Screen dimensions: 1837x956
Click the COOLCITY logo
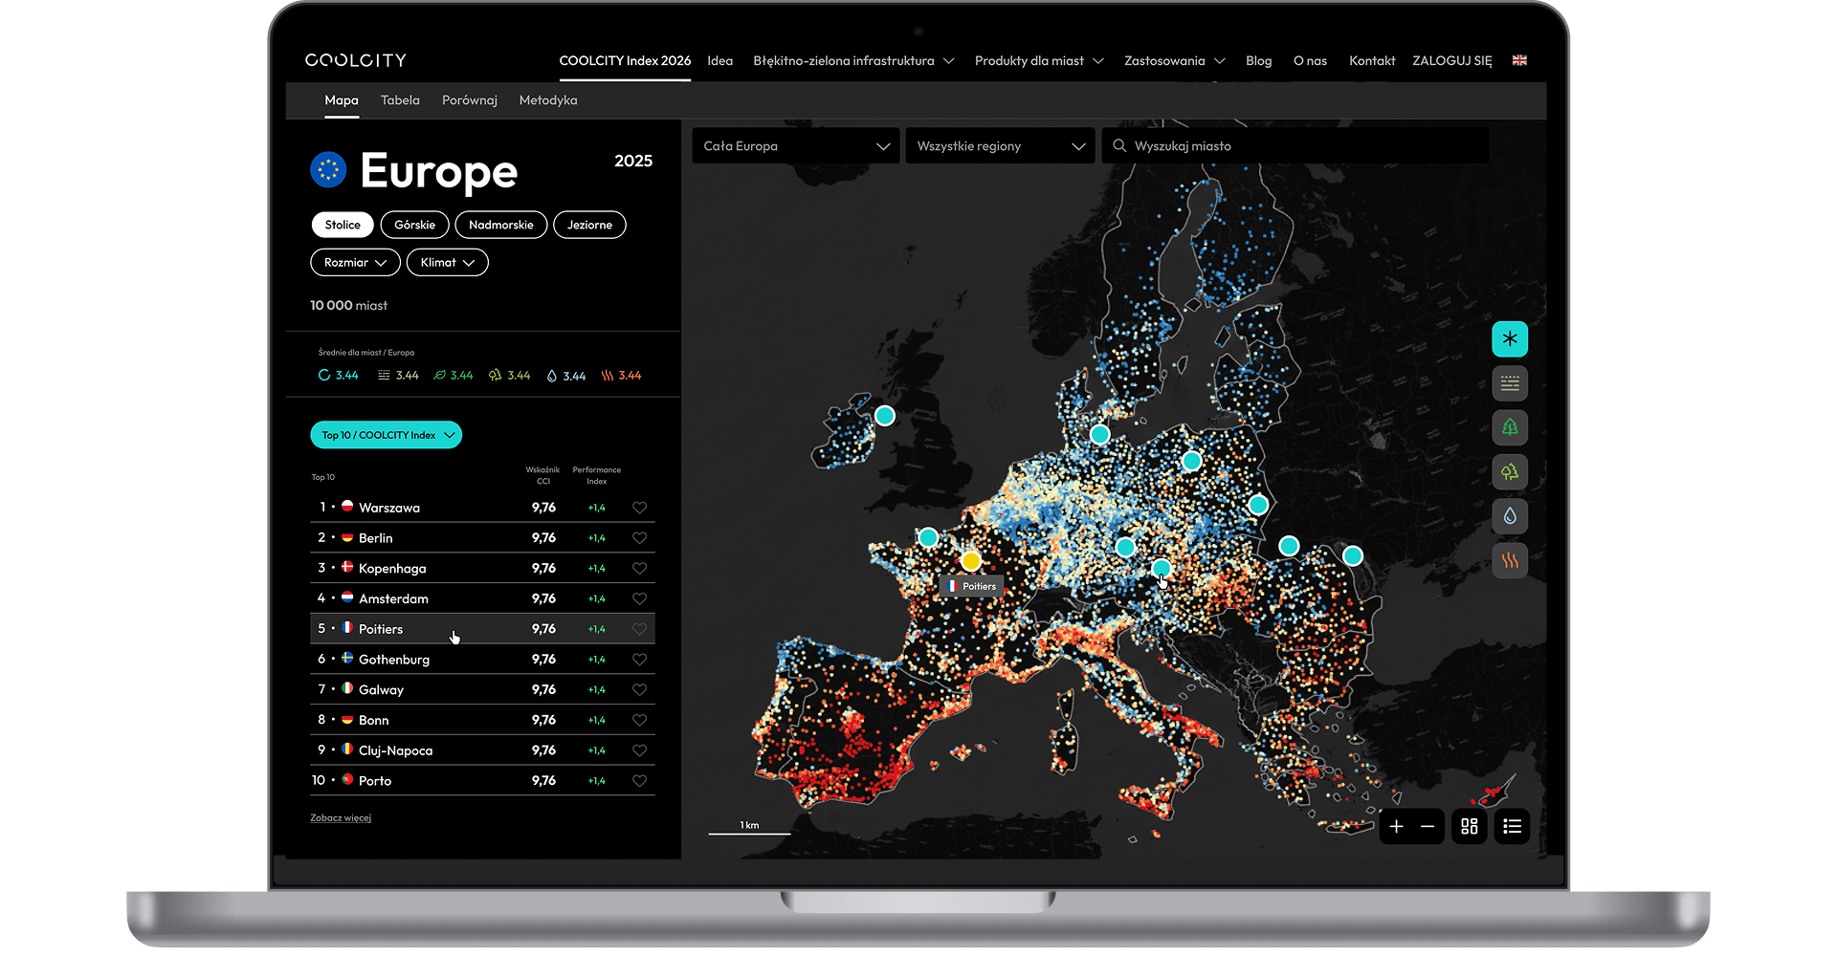[356, 60]
